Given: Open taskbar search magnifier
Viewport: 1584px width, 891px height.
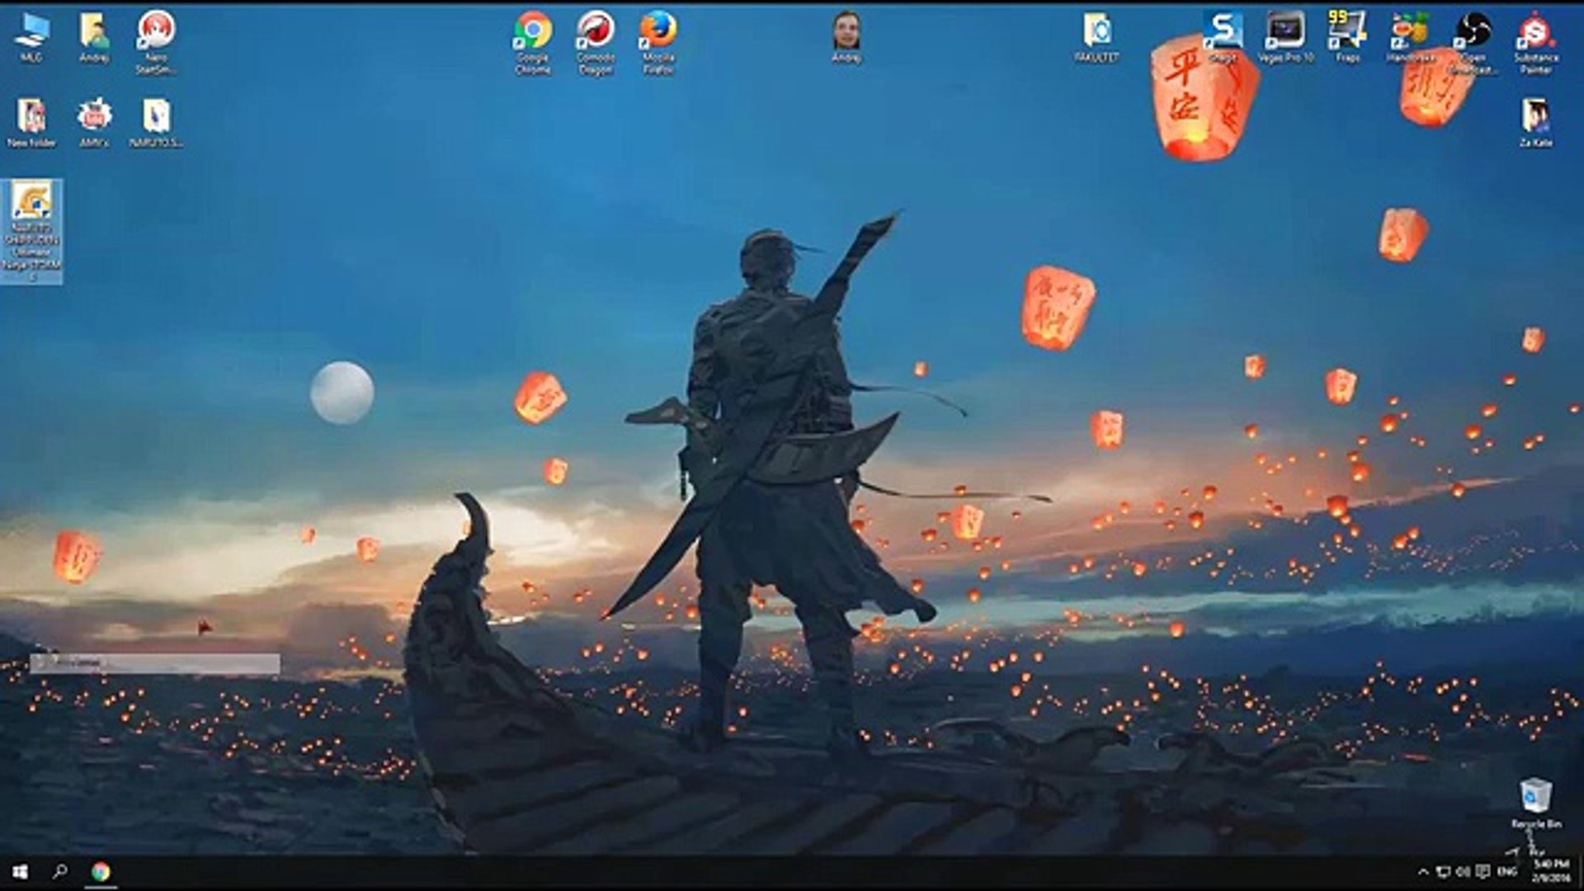Looking at the screenshot, I should (60, 872).
